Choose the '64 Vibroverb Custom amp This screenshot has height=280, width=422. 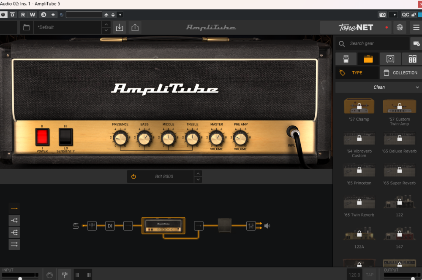pyautogui.click(x=359, y=139)
